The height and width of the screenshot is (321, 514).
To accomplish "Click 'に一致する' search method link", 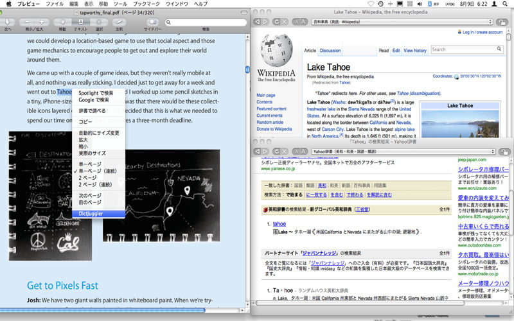I will pyautogui.click(x=316, y=195).
